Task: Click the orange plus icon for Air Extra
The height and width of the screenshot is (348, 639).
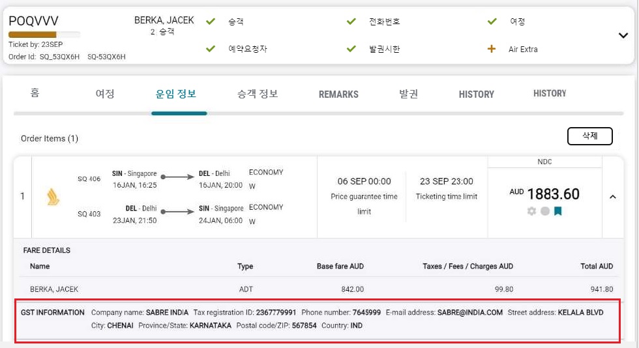Action: (492, 49)
